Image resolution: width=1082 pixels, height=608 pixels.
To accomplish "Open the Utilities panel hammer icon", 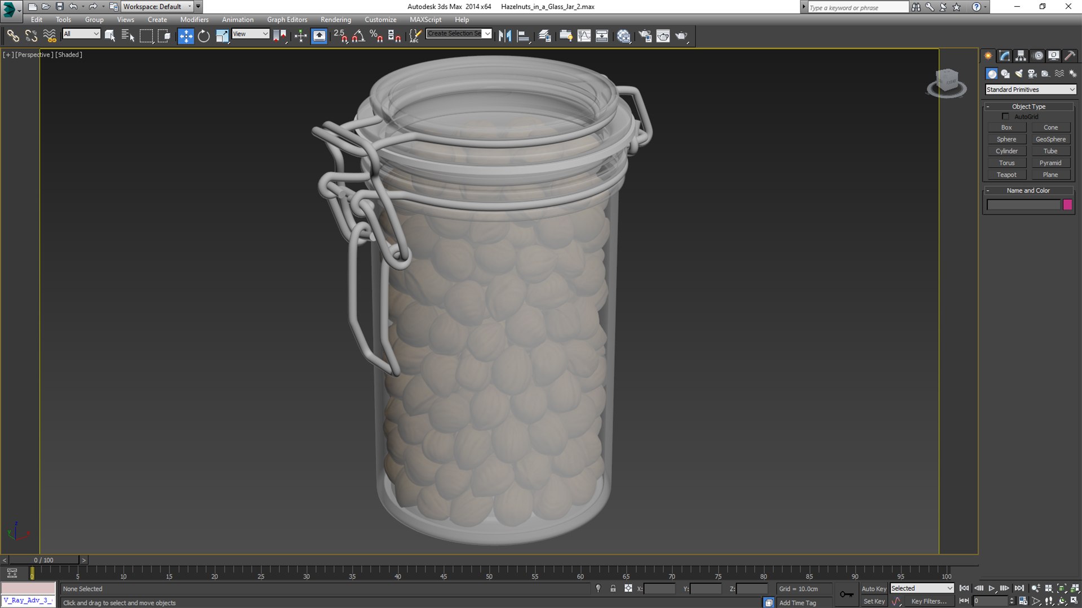I will click(x=1070, y=56).
